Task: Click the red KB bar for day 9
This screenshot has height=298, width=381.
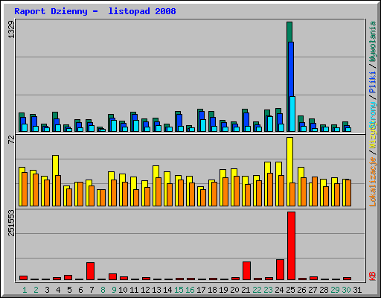Action: tap(112, 276)
